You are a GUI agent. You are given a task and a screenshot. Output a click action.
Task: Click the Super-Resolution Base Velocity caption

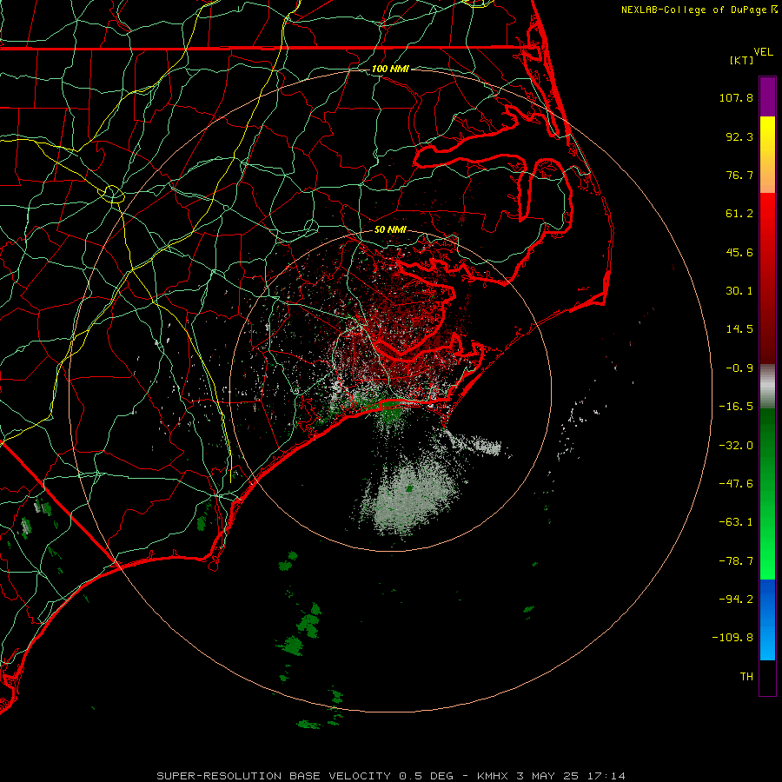[x=390, y=776]
